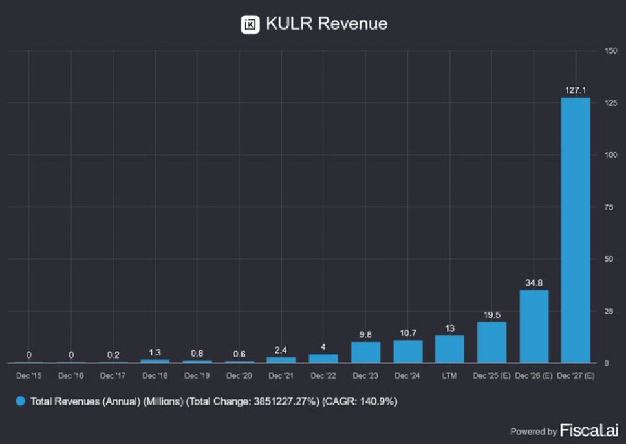Screen dimensions: 626x444
Task: Click the Dec '16 axis label
Action: (x=70, y=375)
